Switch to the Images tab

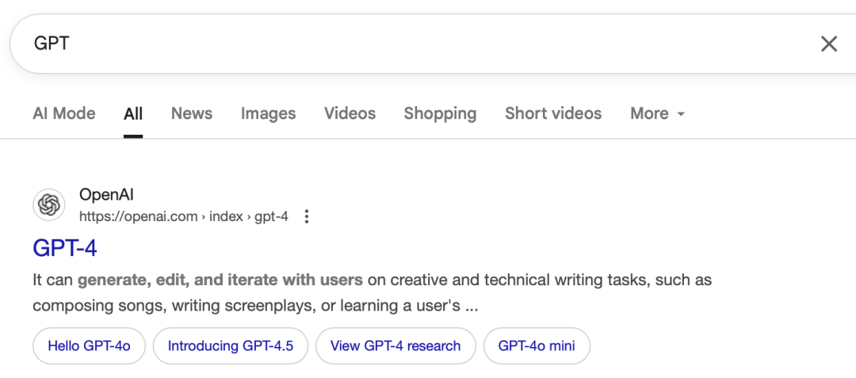click(268, 113)
